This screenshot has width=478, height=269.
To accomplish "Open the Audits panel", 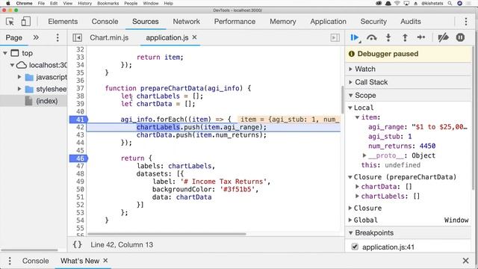I will [x=411, y=22].
